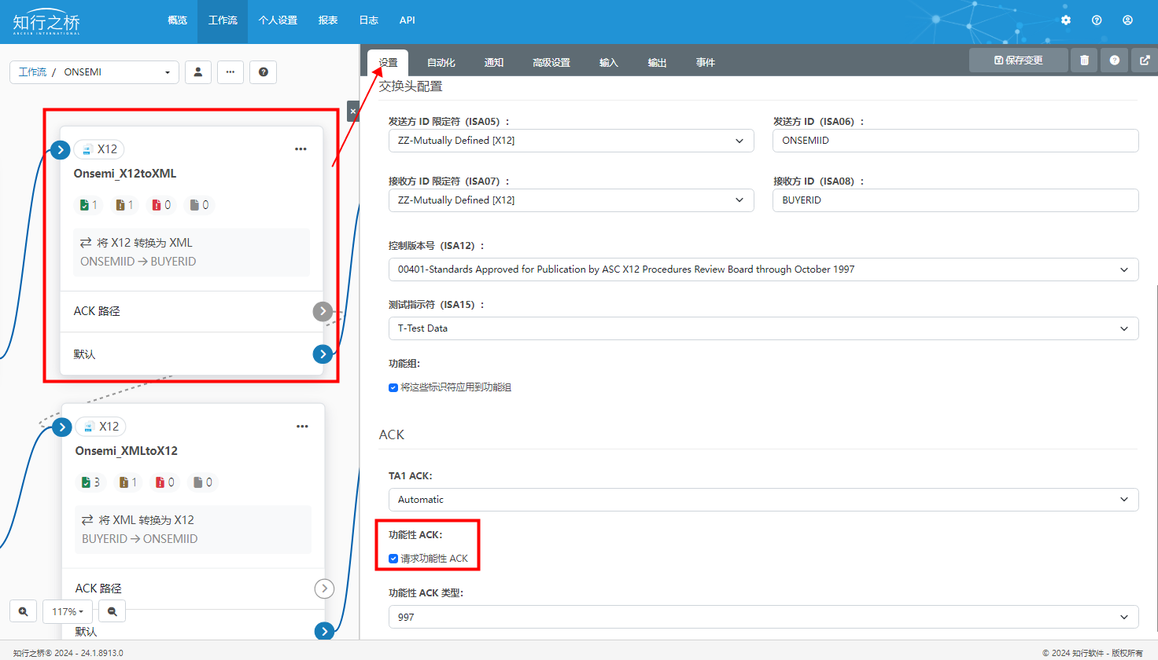Expand the TA1 ACK dropdown

click(762, 500)
